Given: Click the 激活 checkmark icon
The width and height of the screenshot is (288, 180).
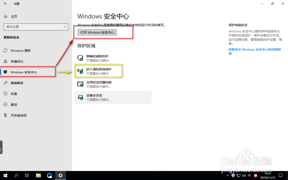Looking at the screenshot, I should tap(5, 105).
